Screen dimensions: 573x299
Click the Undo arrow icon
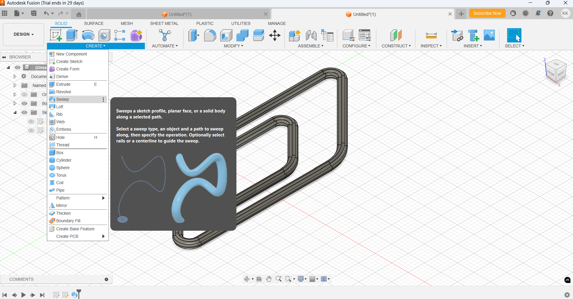point(46,13)
